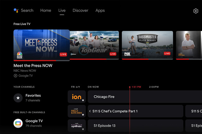The height and width of the screenshot is (134, 202).
Task: Click the Google TV 79 channels label
Action: pos(34,123)
